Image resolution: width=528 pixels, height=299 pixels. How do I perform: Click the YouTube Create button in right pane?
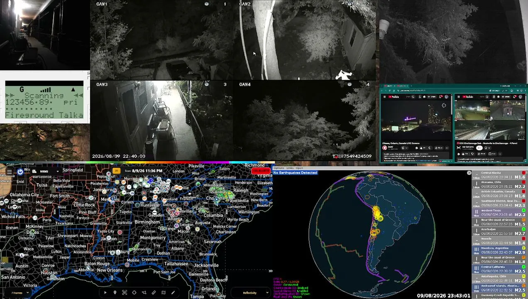pyautogui.click(x=506, y=97)
